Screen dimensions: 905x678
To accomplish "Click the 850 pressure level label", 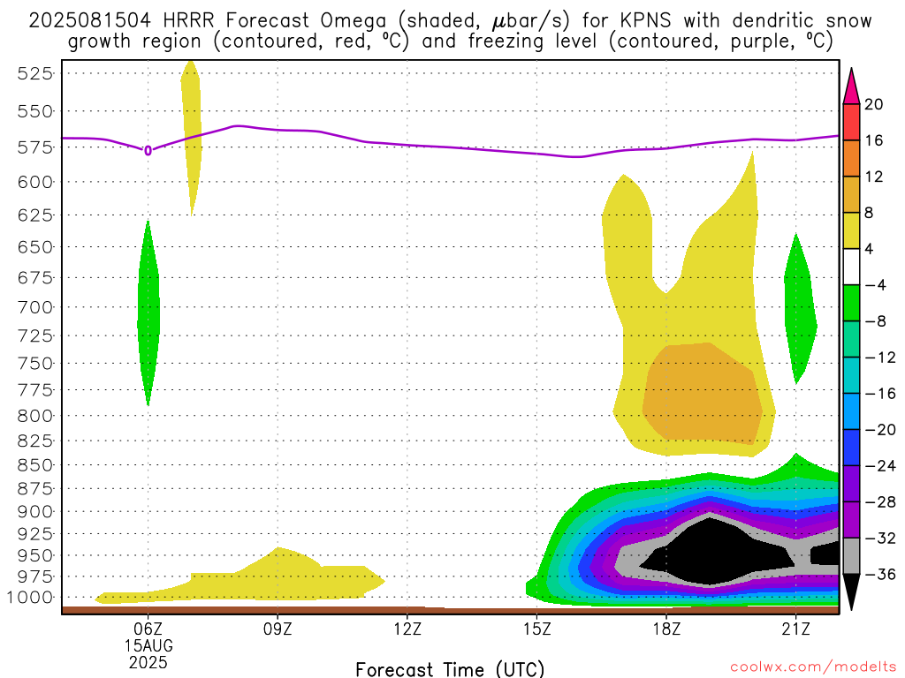I will [34, 465].
